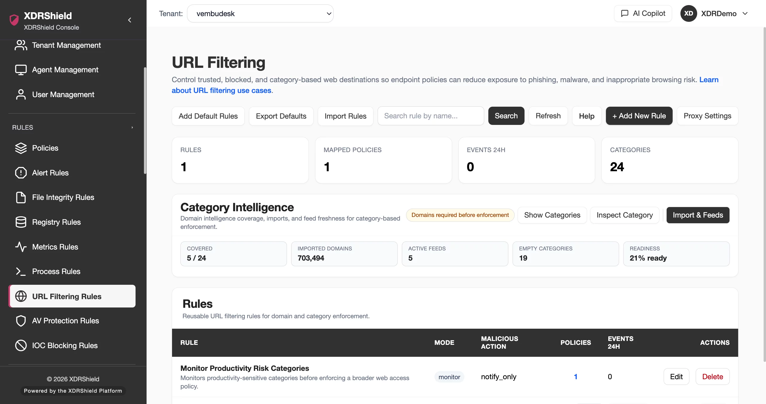Click the Alert Rules exclamation icon
This screenshot has height=404, width=766.
pyautogui.click(x=21, y=173)
